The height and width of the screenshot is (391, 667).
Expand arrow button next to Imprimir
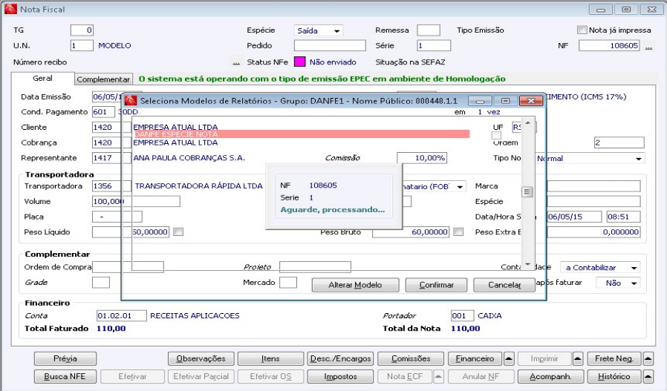(578, 358)
